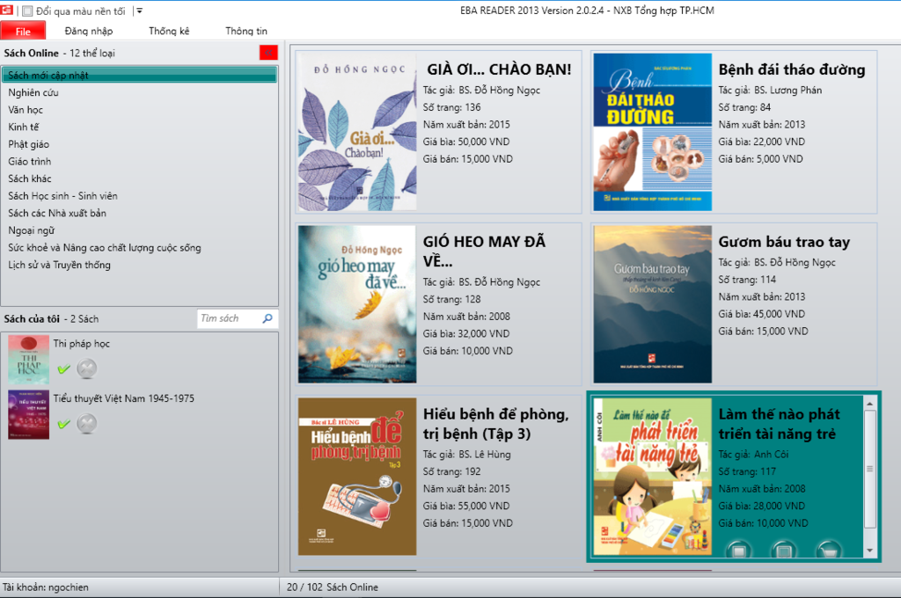Click the green checkmark under 'Thi pháp học'
Viewport: 901px width, 598px height.
[x=63, y=368]
